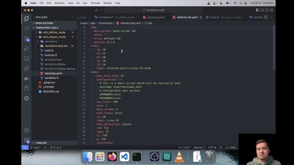
Task: Launch Terminal from the dock
Action: click(x=137, y=157)
